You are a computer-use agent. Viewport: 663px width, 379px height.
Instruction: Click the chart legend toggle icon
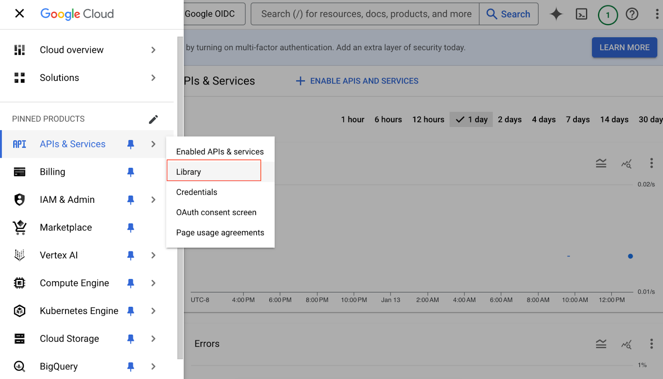(x=601, y=163)
